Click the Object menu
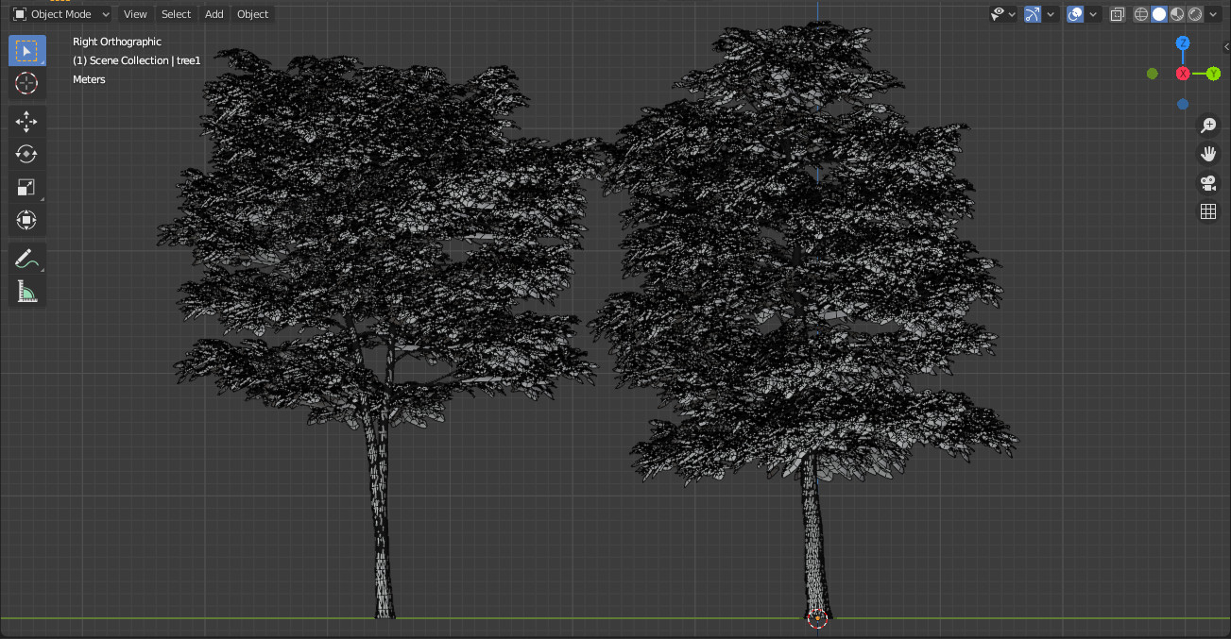1231x639 pixels. point(251,14)
